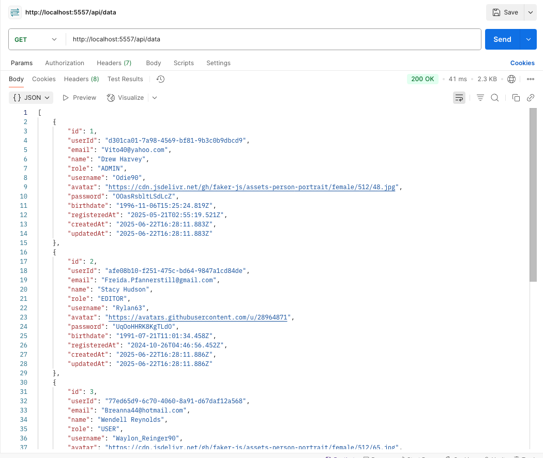Click the search response magnifier icon
The image size is (543, 458).
tap(494, 98)
